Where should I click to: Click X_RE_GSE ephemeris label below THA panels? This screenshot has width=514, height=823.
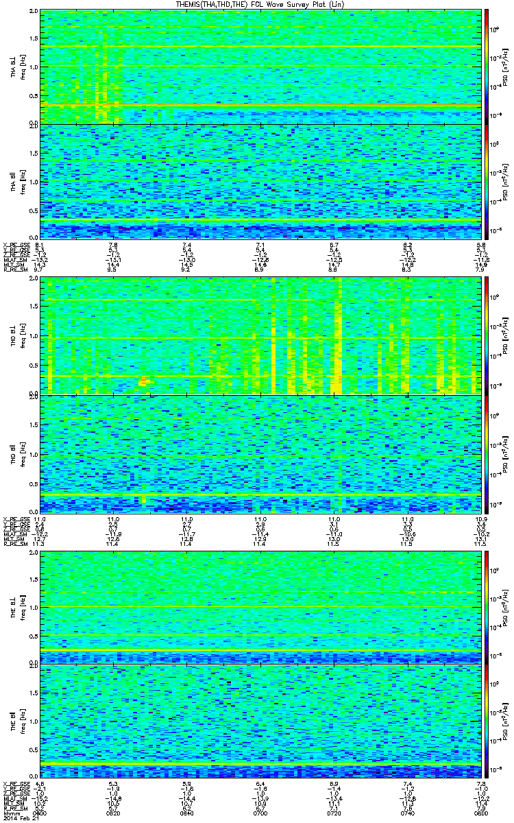14,245
